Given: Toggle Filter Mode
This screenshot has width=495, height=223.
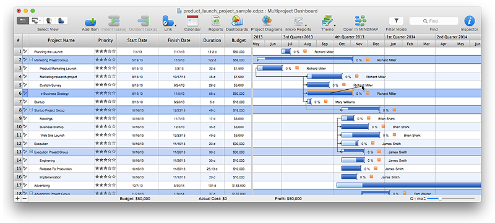Looking at the screenshot, I should pos(396,21).
